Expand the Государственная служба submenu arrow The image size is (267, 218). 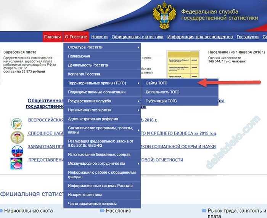click(138, 101)
